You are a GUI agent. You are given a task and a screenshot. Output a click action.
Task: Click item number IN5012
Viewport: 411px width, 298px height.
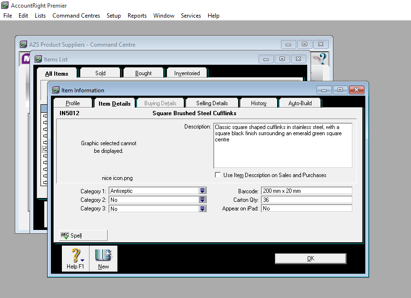pos(69,113)
